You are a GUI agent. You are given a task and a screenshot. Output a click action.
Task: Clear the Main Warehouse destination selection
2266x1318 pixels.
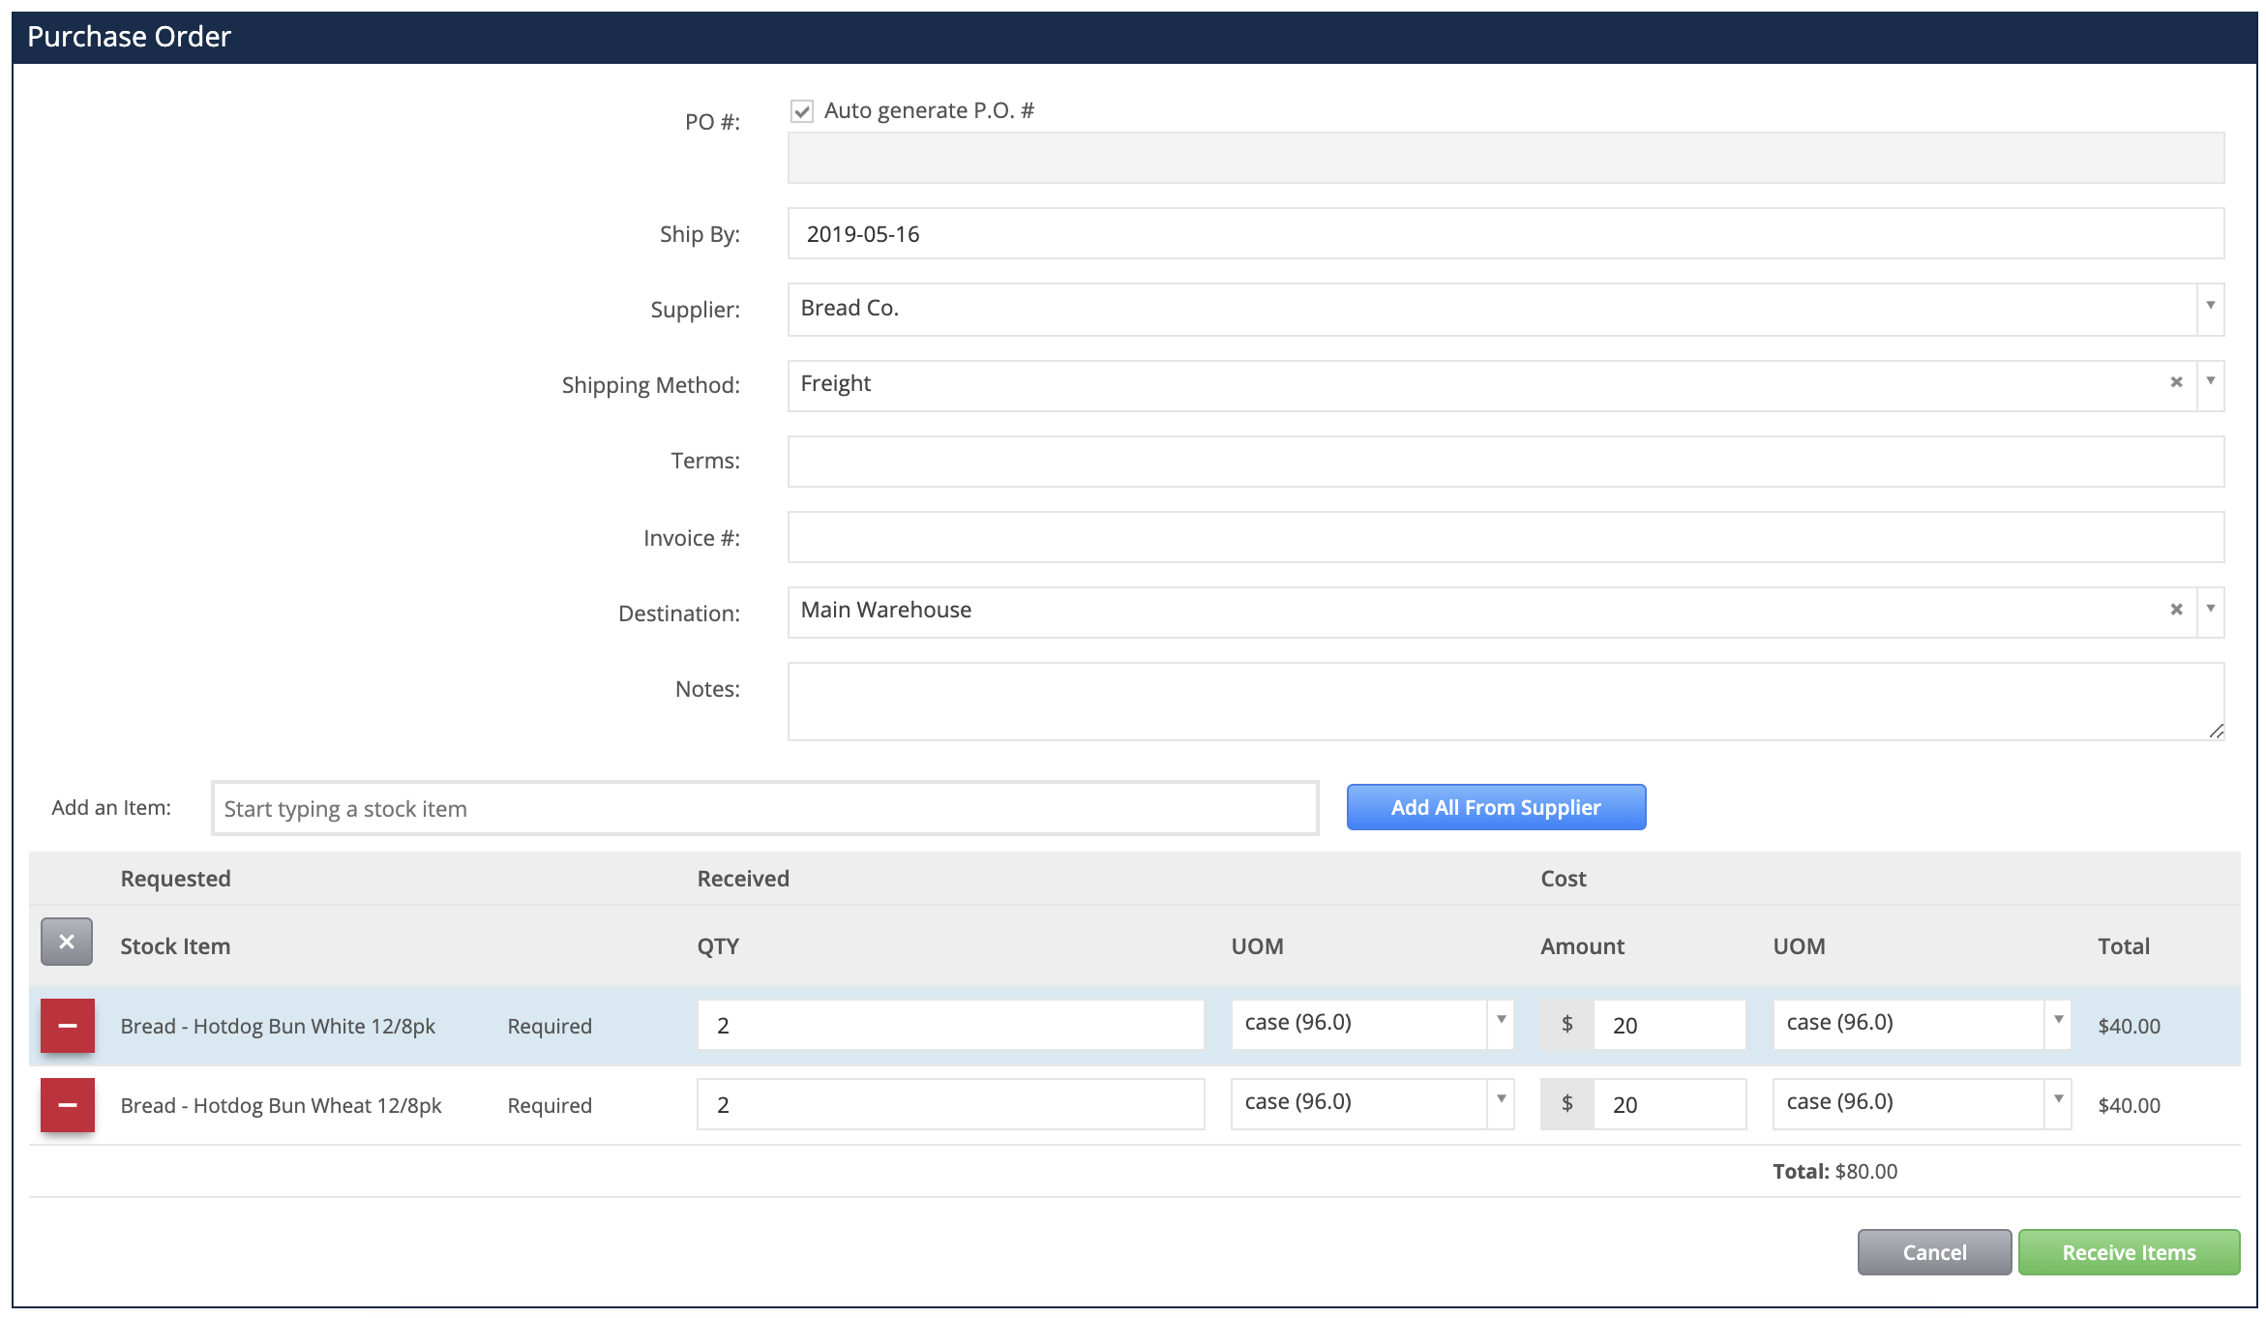pyautogui.click(x=2175, y=611)
